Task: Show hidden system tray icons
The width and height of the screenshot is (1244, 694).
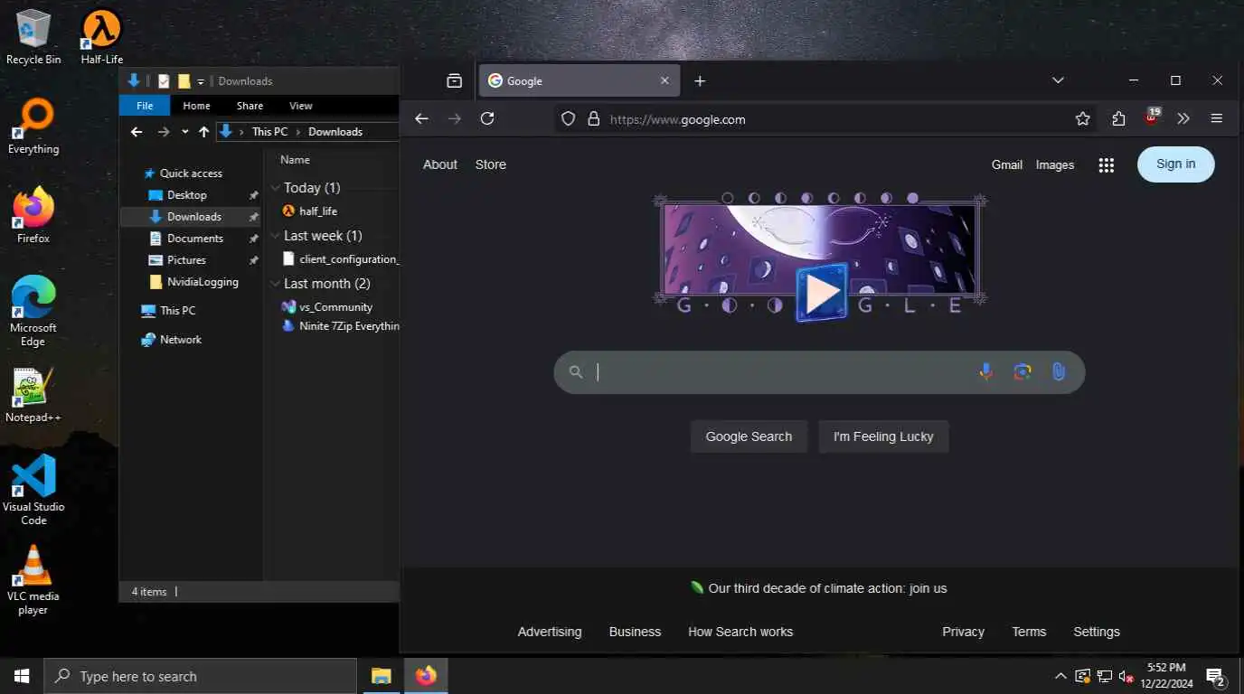Action: [1060, 676]
